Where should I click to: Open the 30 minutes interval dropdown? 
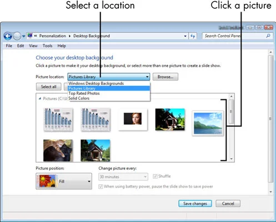click(x=123, y=176)
